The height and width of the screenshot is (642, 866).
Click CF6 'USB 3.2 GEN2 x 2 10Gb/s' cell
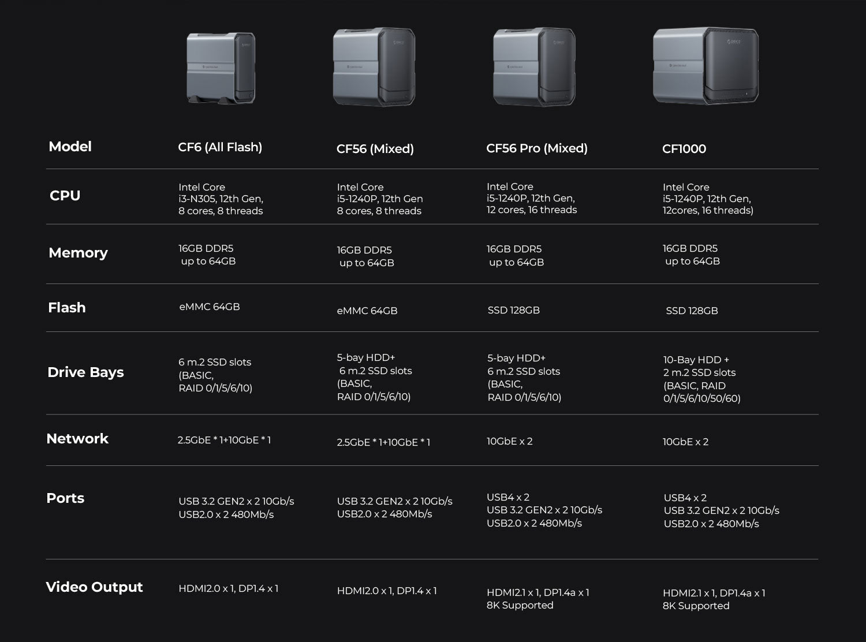coord(236,502)
